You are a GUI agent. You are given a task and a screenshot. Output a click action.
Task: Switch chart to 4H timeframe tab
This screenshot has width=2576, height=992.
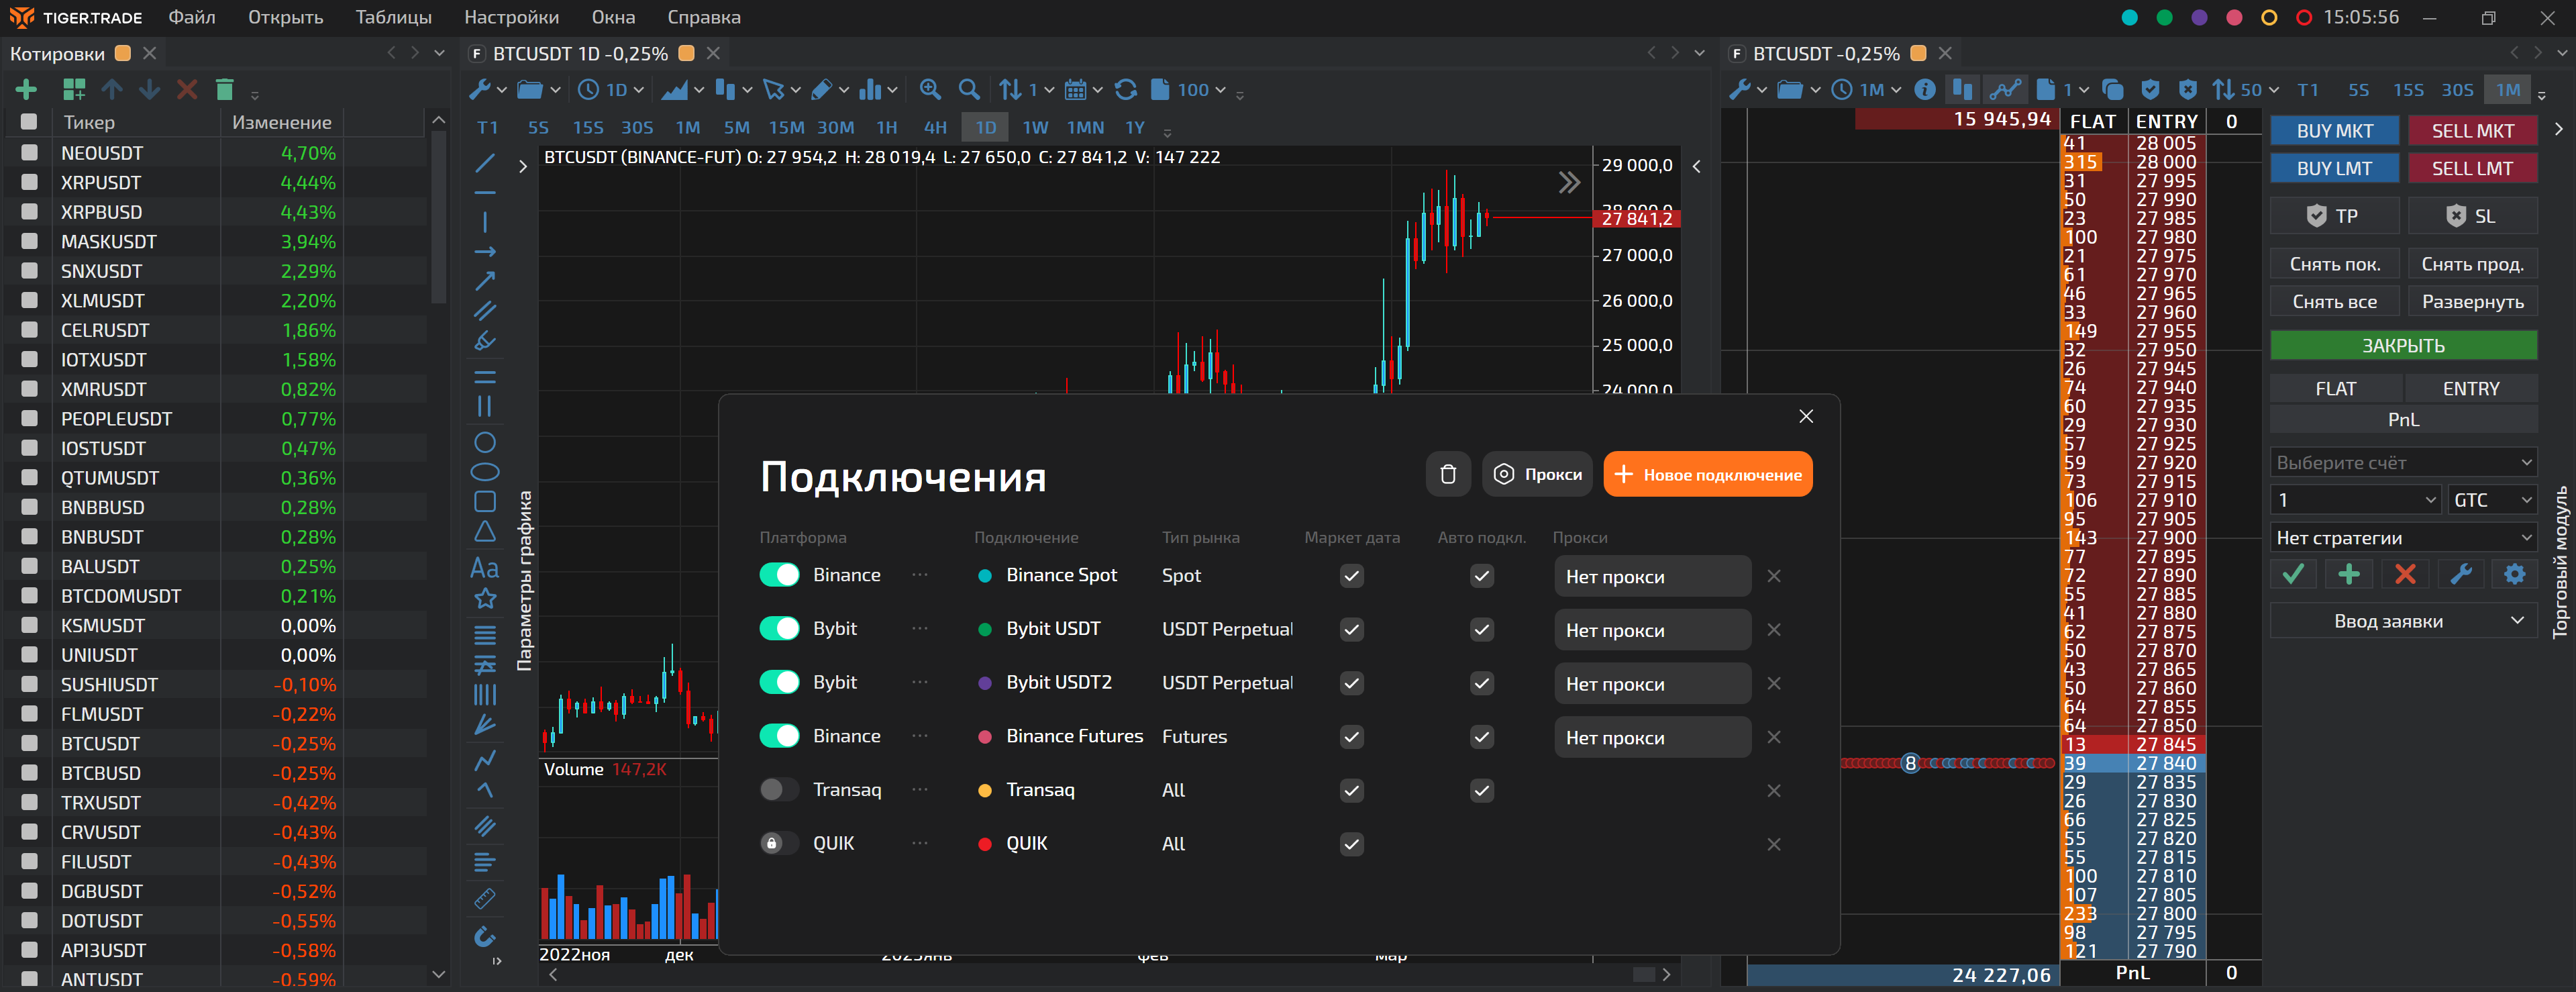click(935, 128)
